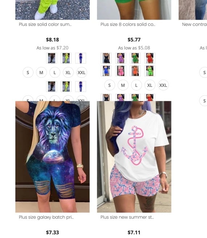Pick the royal blue set color thumbnail
207x238 pixels.
81,58
